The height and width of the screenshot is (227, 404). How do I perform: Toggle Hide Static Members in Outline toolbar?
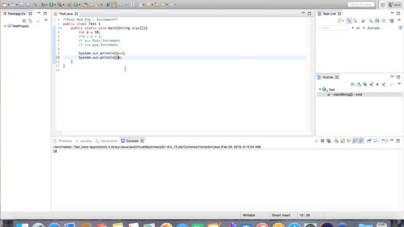(371, 84)
